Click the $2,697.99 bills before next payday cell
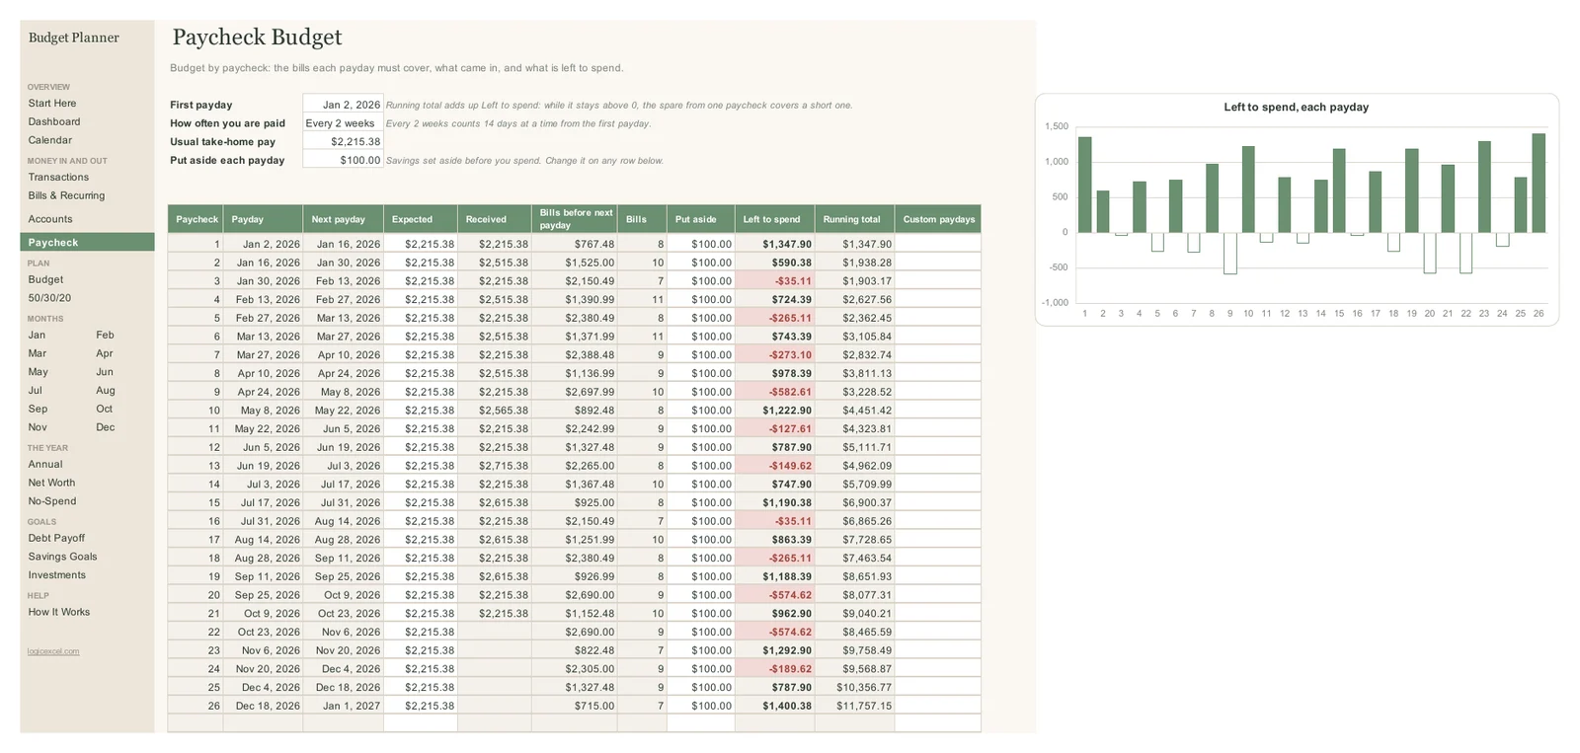This screenshot has width=1580, height=753. 575,392
